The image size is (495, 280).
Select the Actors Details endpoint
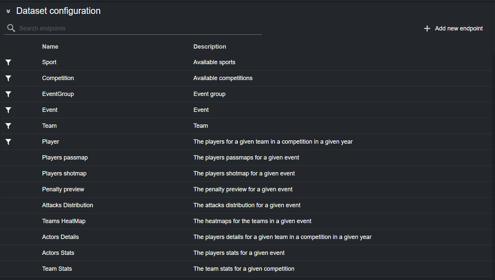[x=60, y=237]
